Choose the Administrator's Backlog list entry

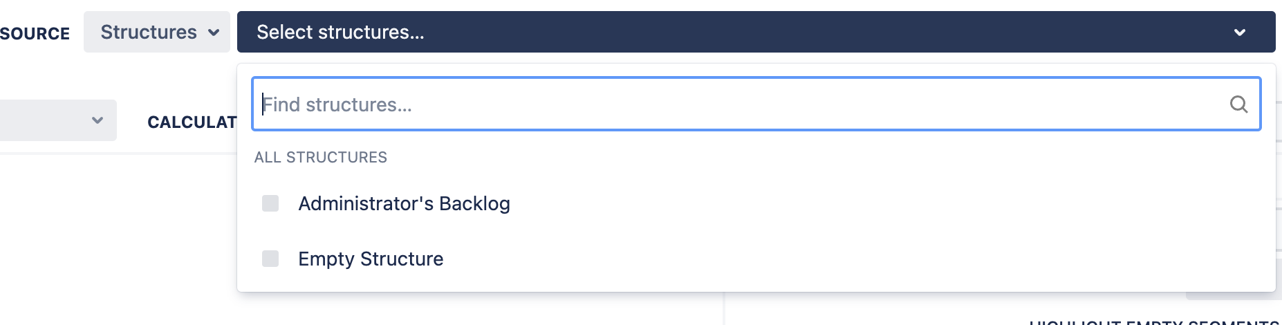(x=404, y=203)
